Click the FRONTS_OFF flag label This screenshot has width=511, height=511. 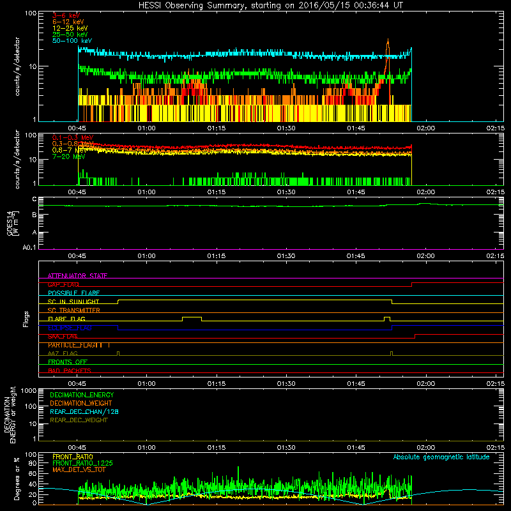point(68,362)
